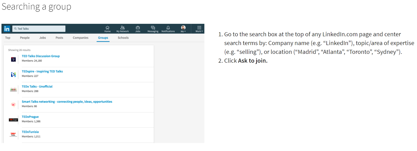This screenshot has width=417, height=151.
Task: Open the TEDxTunisia group link
Action: click(30, 132)
